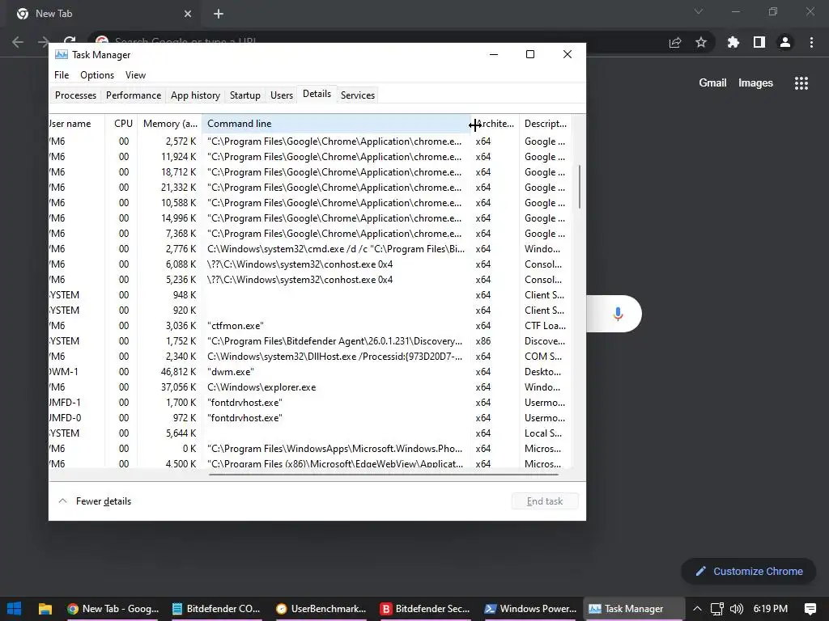Click the network status tray icon
Viewport: 829px width, 621px height.
click(x=717, y=608)
